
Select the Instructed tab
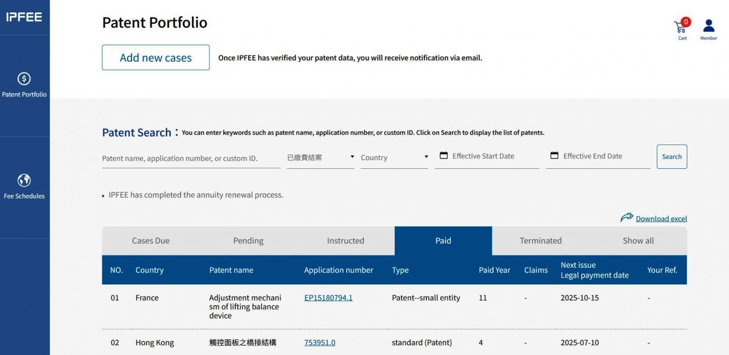[x=345, y=241]
